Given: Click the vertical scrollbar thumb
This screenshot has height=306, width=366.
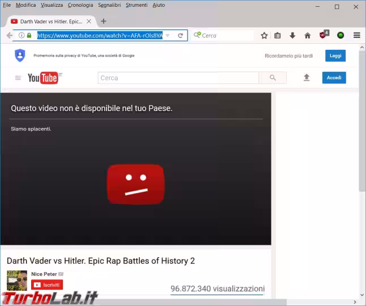Looking at the screenshot, I should click(x=362, y=121).
